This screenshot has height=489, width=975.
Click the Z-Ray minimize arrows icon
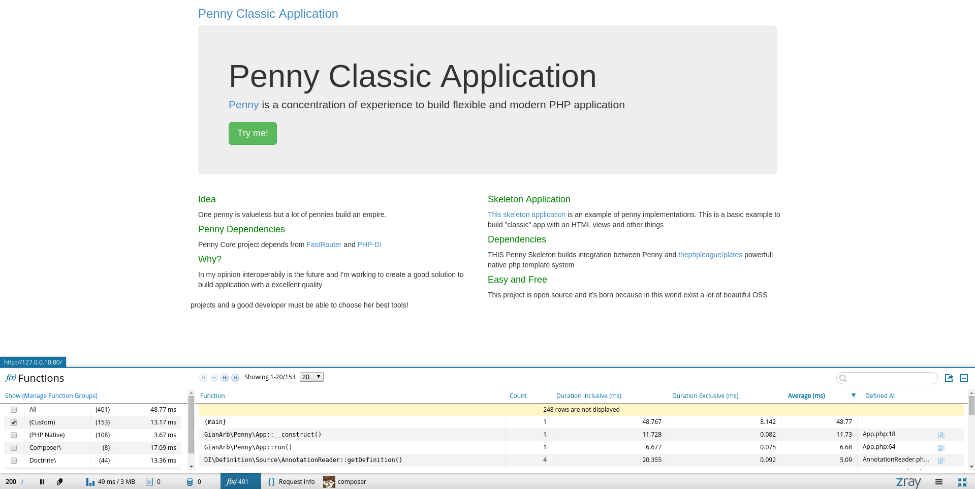point(962,482)
